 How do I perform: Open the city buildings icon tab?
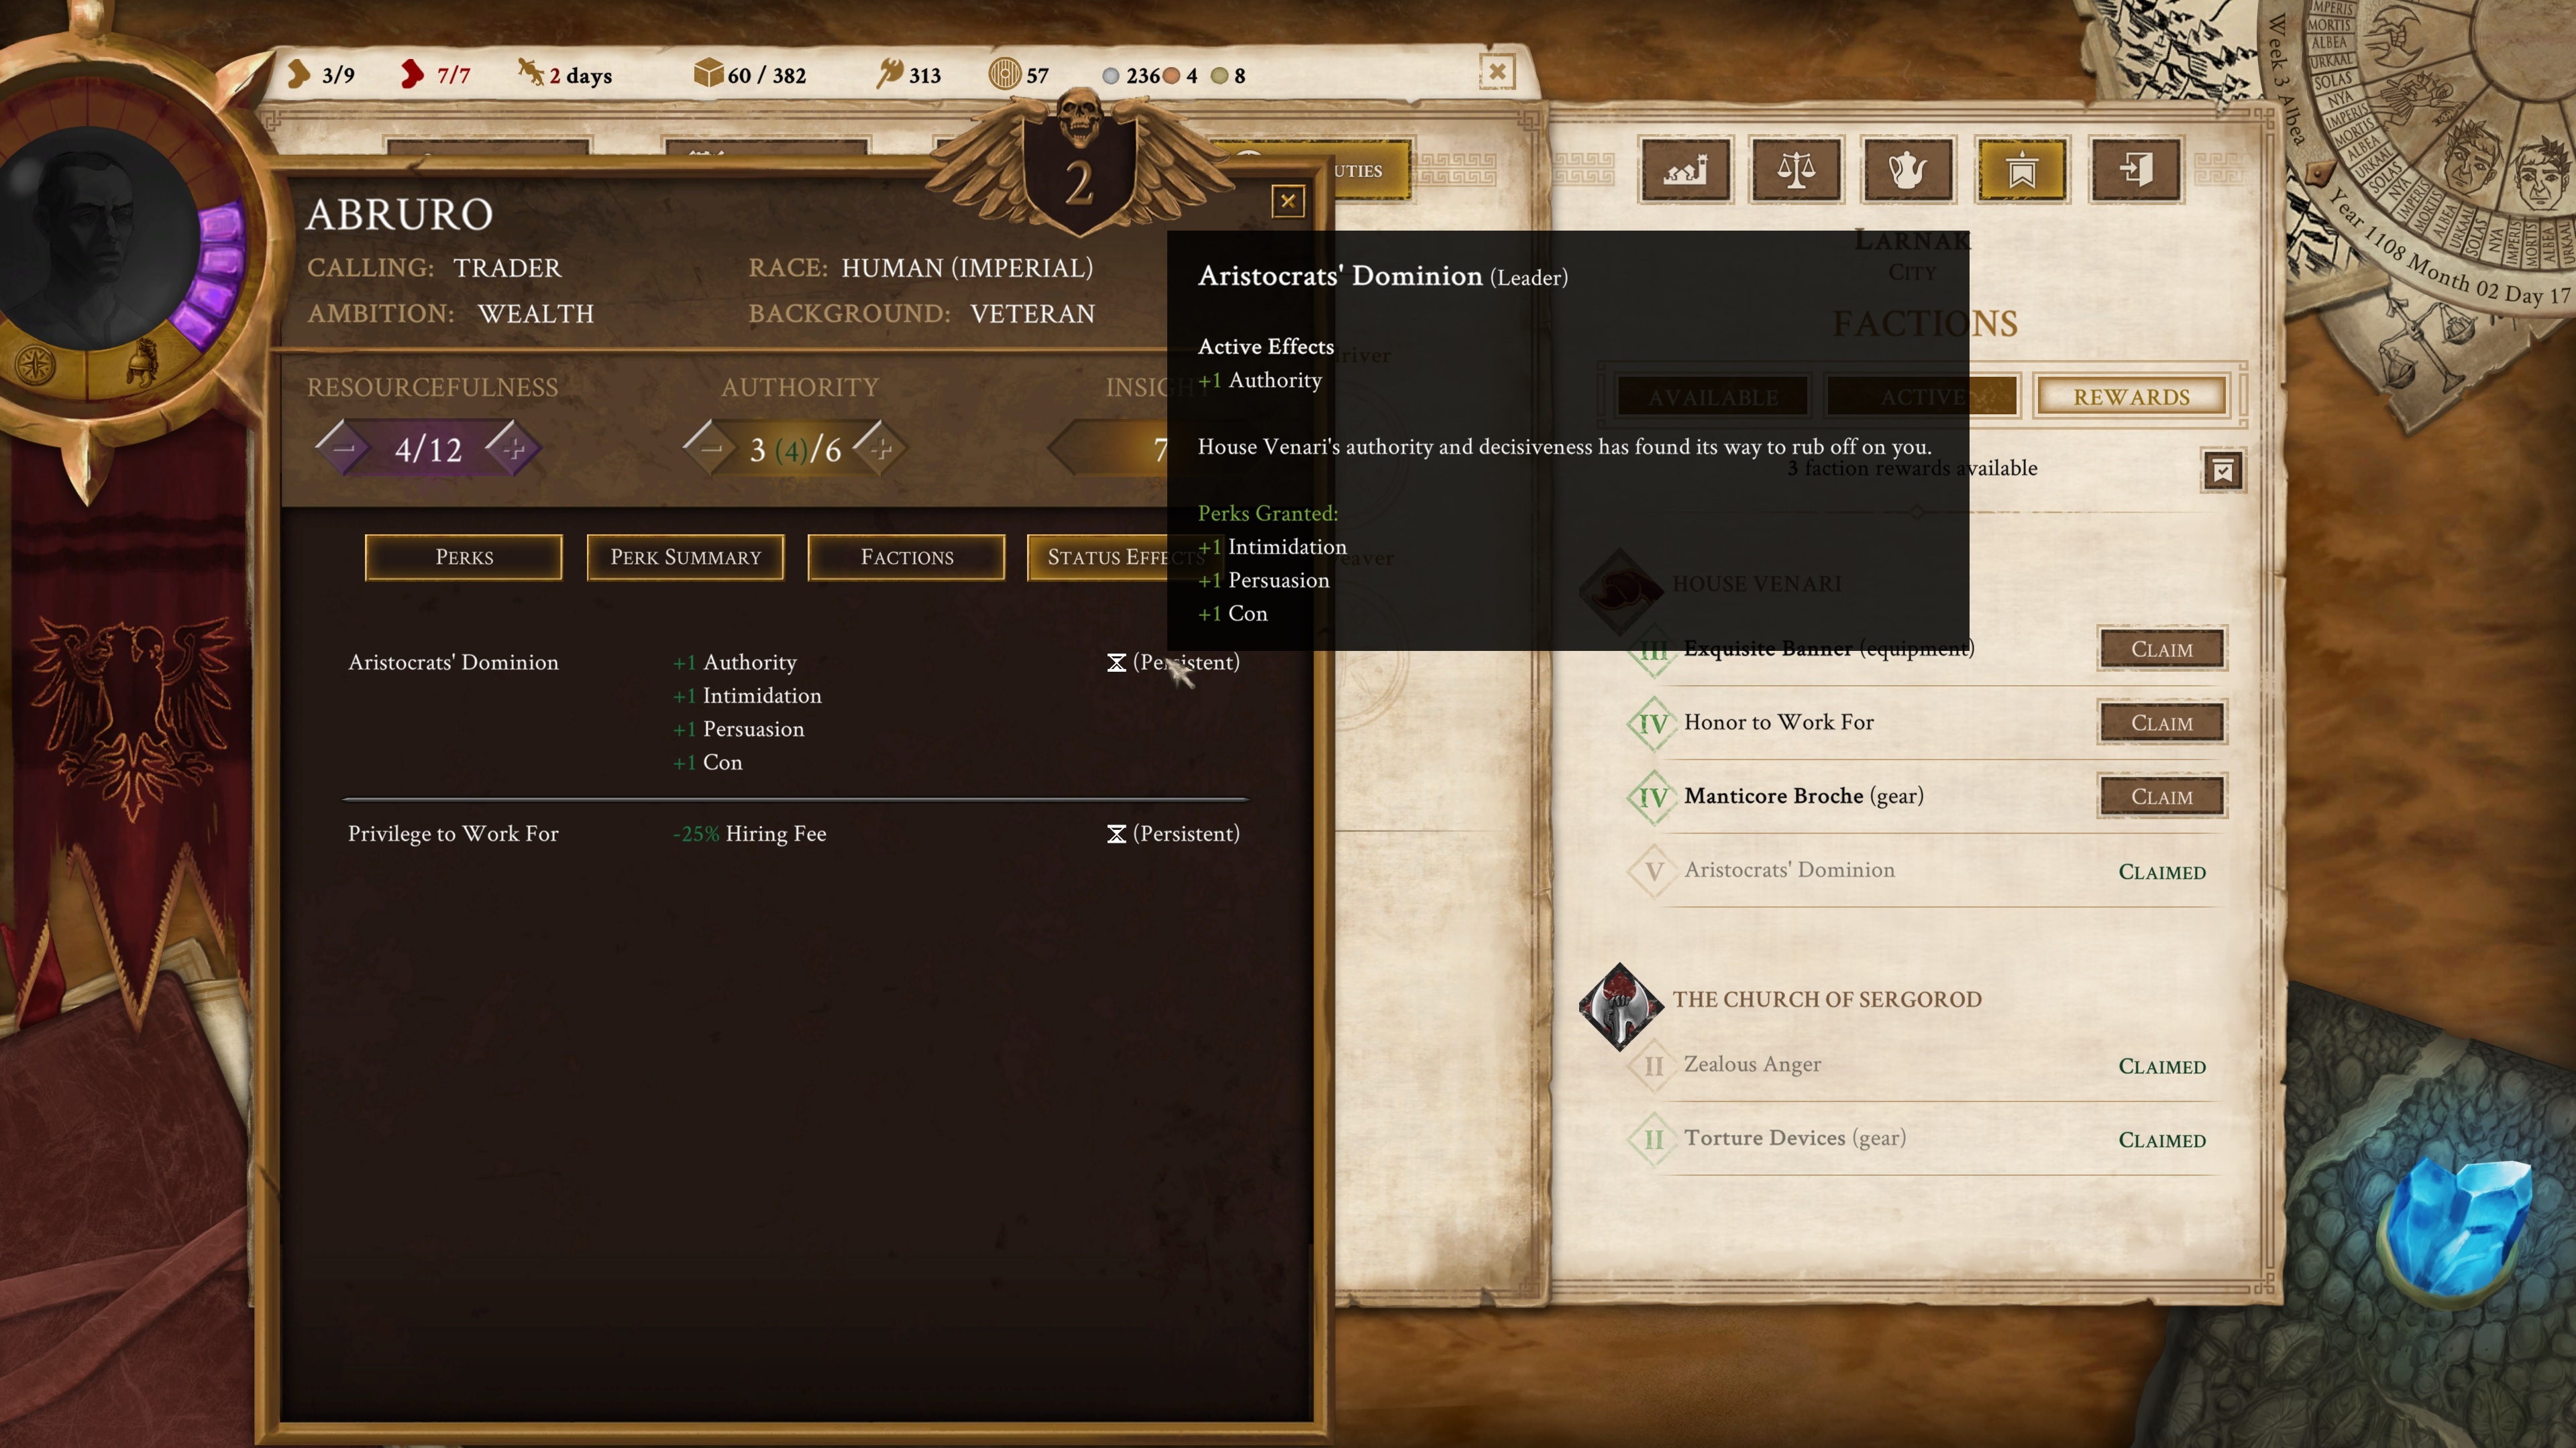tap(1685, 170)
